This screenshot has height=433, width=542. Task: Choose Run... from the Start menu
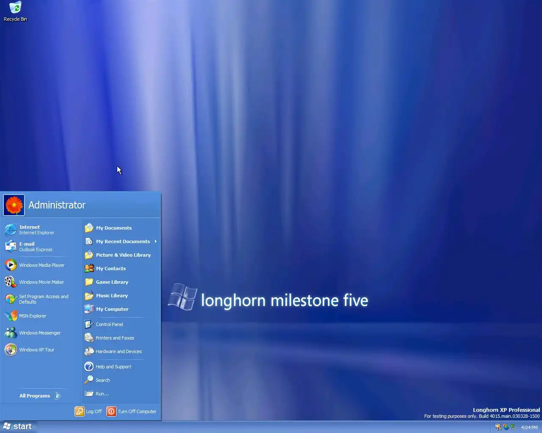tap(121, 394)
